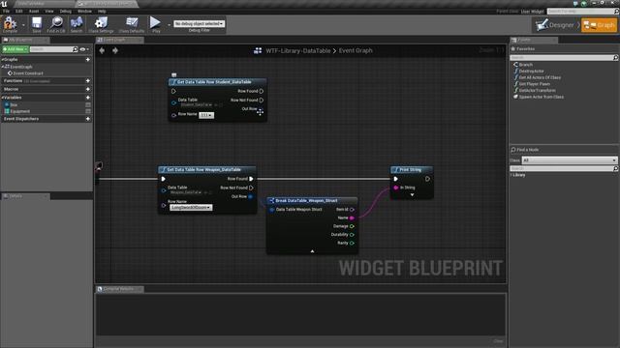Screen dimensions: 620x348
Task: Click the Break DataTable_Weapon_Struct node header icon
Action: coord(271,201)
